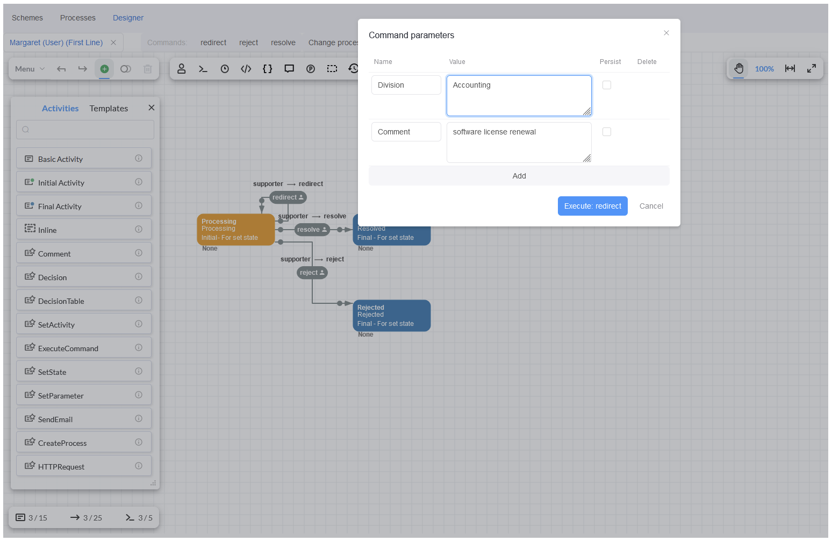Show info for ExecuteCommand activity
Screen dimensions: 832x541
pyautogui.click(x=139, y=347)
